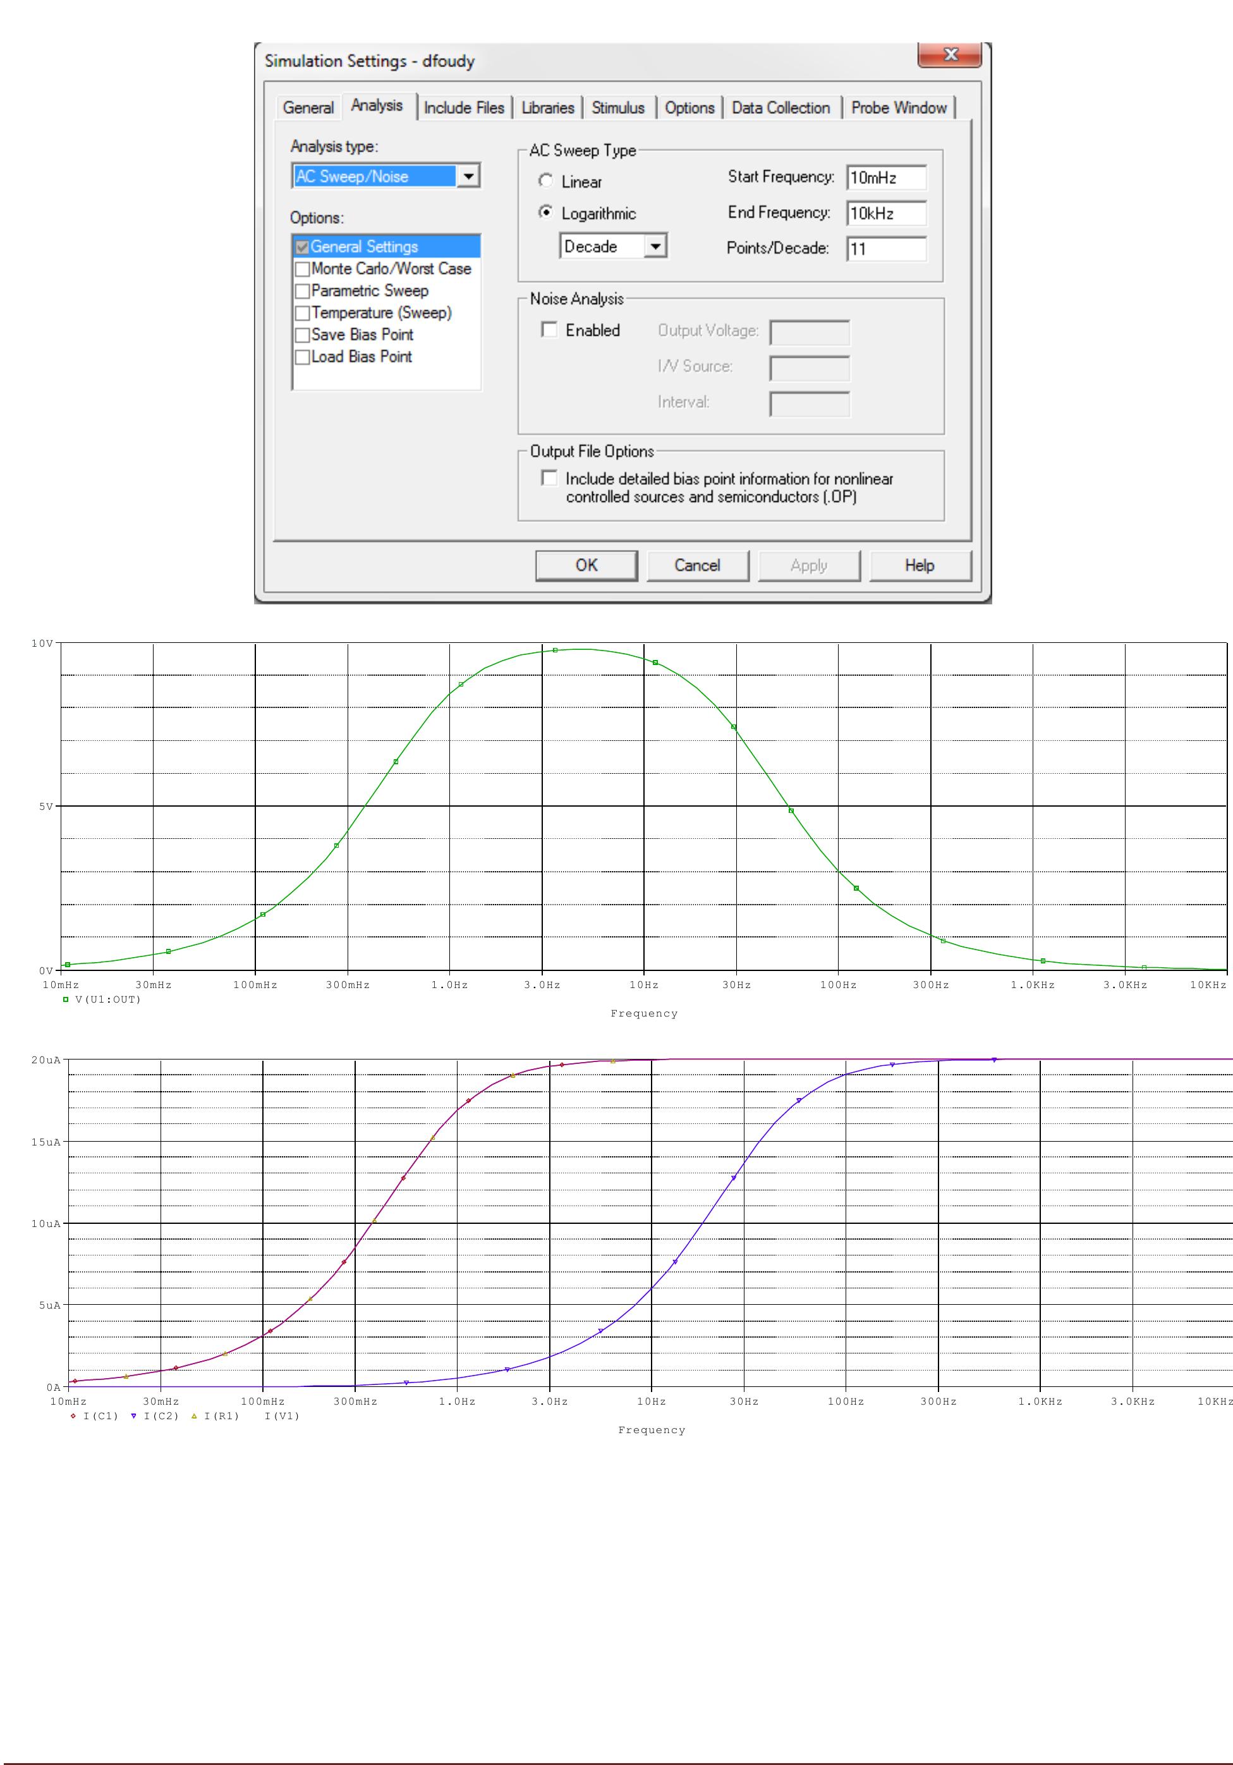Select the Linear sweep radio button
Viewport: 1233px width, 1765px height.
coord(546,181)
